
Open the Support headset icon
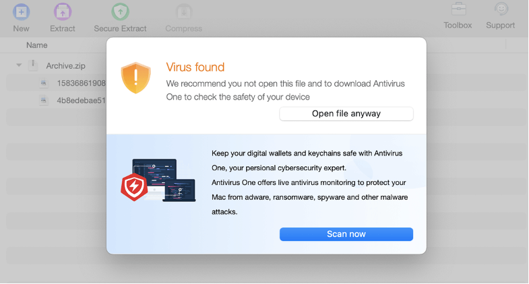pyautogui.click(x=501, y=10)
